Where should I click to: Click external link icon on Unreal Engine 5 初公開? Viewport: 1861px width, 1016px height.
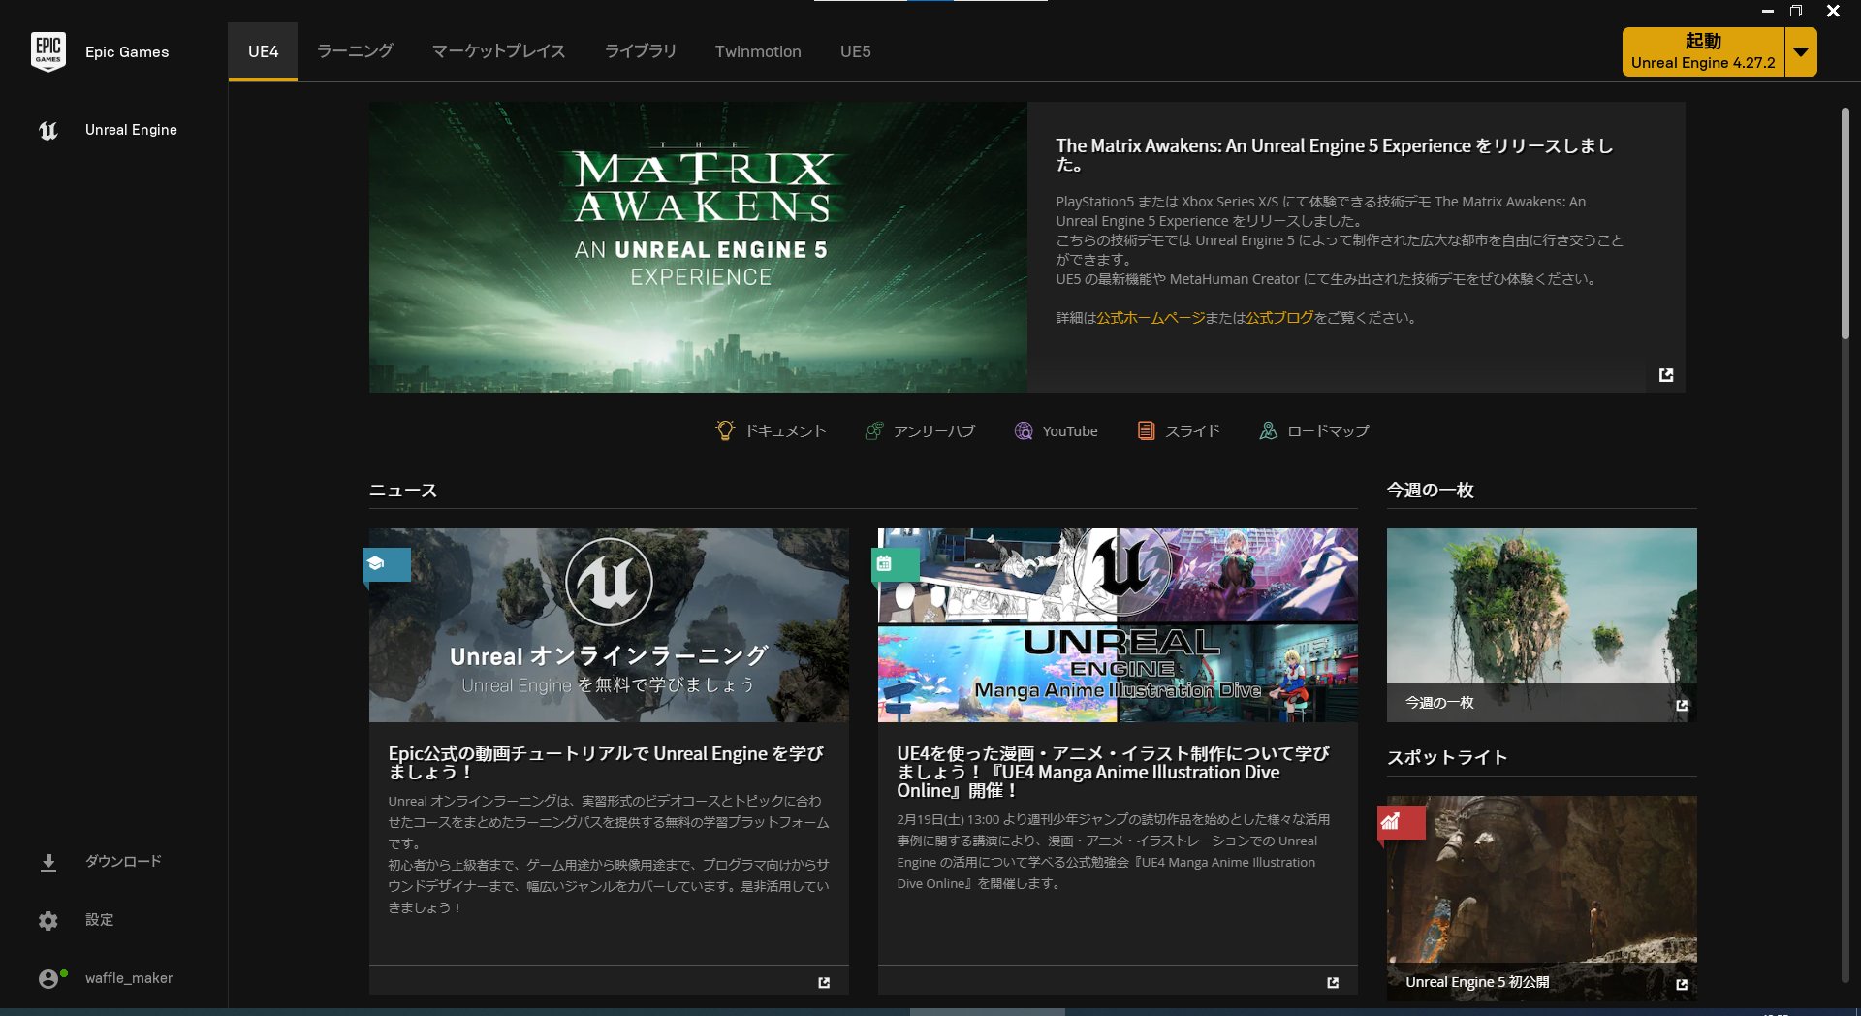[1682, 984]
